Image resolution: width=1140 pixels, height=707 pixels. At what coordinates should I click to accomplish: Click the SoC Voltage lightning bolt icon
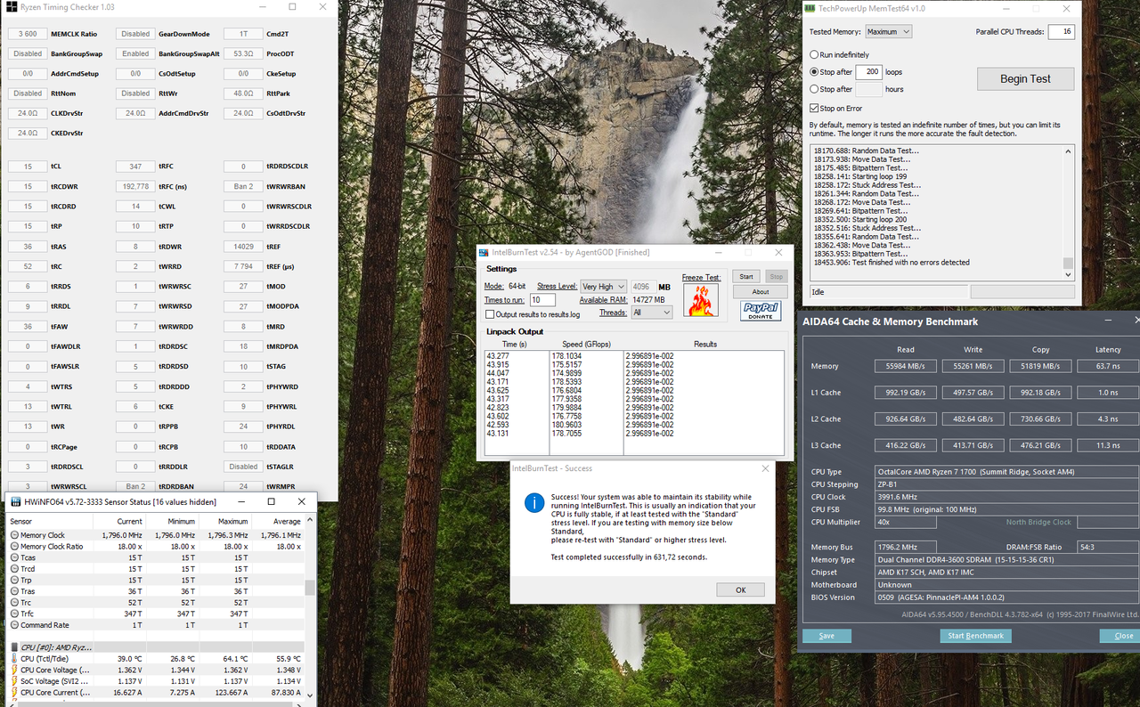14,681
